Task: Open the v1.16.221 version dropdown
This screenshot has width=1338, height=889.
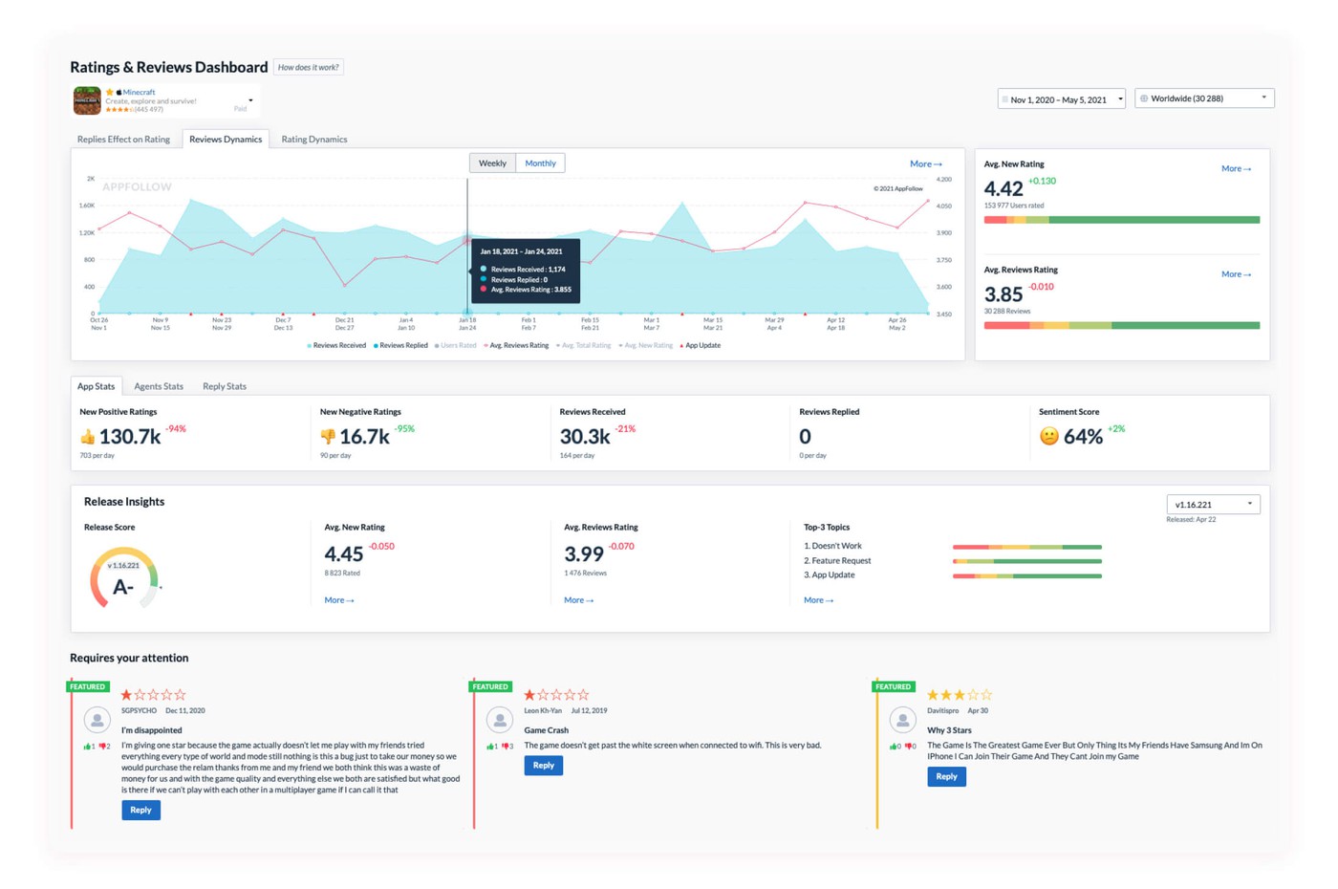Action: pyautogui.click(x=1213, y=505)
